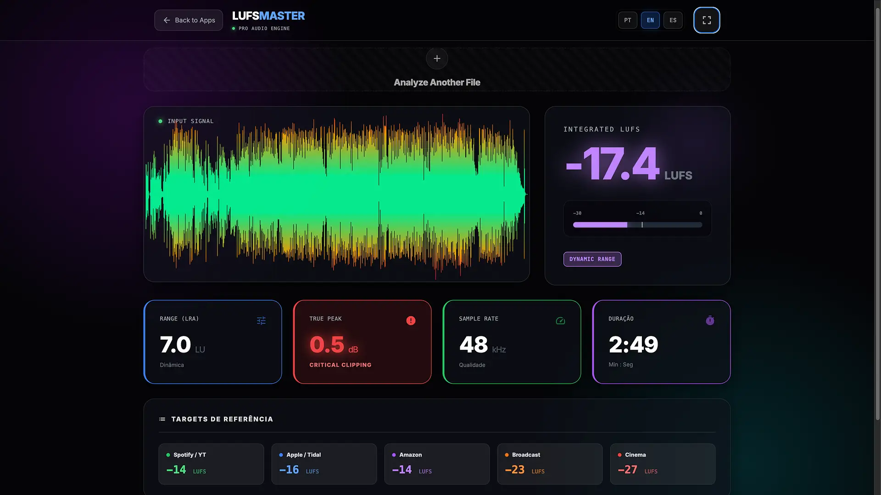The width and height of the screenshot is (881, 495).
Task: Choose the Broadcast -23 LUFS target
Action: click(x=550, y=464)
